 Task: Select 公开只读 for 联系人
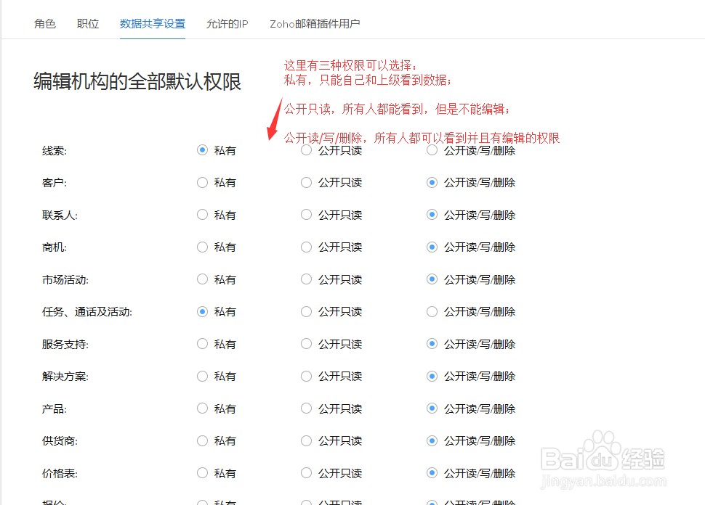307,215
